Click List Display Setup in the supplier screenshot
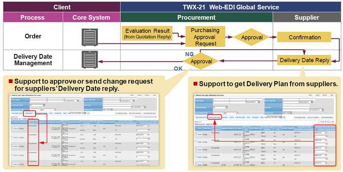The image size is (343, 172). [300, 117]
